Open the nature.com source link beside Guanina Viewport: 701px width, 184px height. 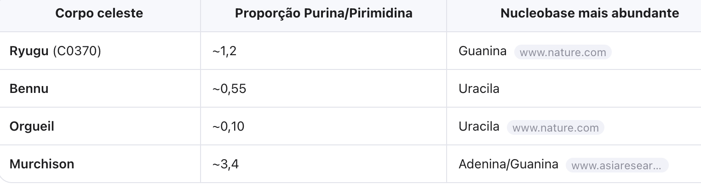click(563, 52)
